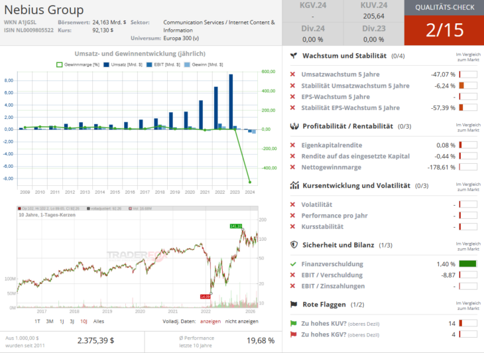Click the Sicherheit und Bilanz shield icon
The image size is (484, 353).
293,245
